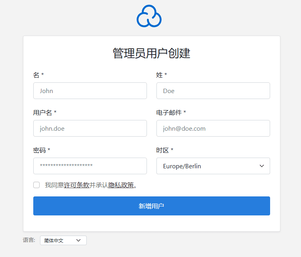Focus the 名 first name field

click(90, 91)
